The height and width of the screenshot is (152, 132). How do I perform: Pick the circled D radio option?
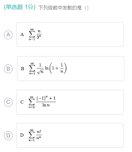click(8, 135)
